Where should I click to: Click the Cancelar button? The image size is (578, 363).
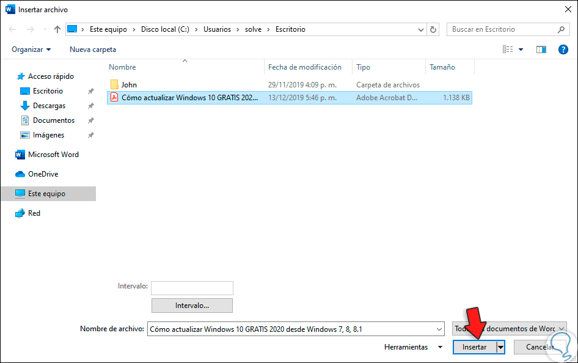coord(540,347)
